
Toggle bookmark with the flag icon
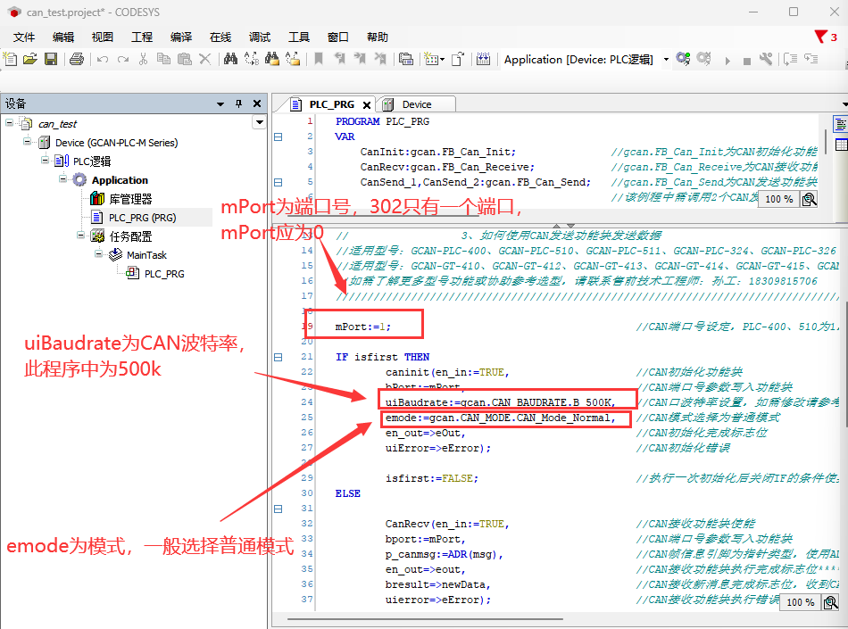click(x=319, y=59)
